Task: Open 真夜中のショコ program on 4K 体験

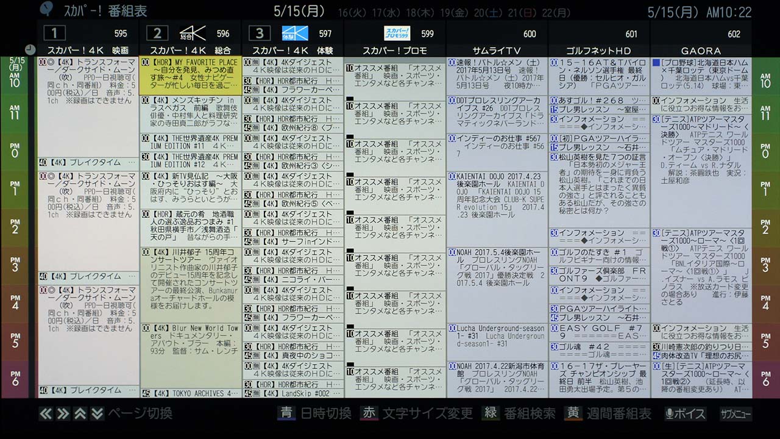Action: point(293,355)
